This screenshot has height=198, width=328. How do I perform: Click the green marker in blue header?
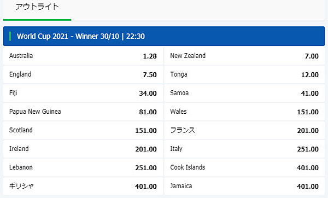(x=10, y=36)
